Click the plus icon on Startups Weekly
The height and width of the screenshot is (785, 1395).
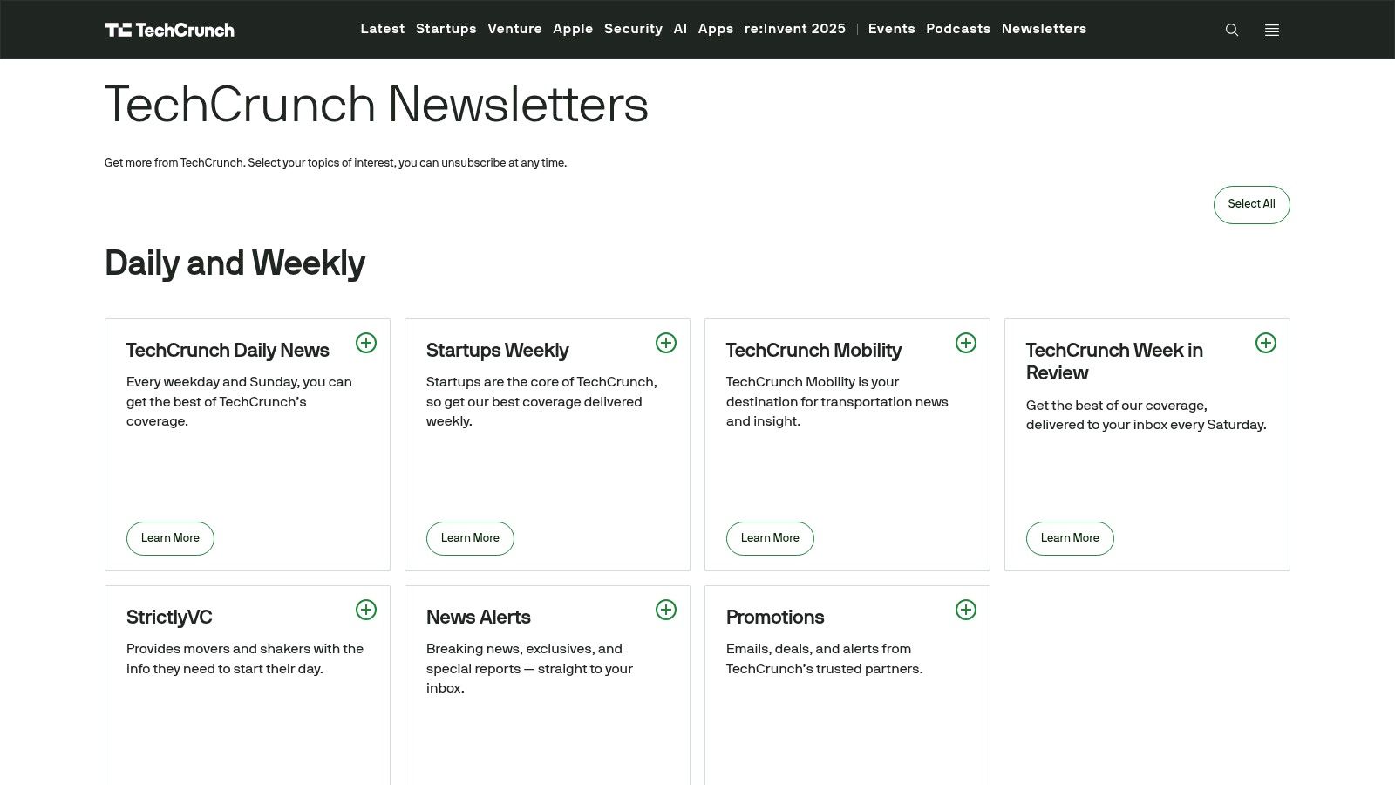666,343
